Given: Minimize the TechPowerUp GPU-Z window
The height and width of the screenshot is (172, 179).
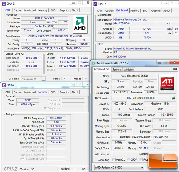Looking at the screenshot, I should click(160, 63).
